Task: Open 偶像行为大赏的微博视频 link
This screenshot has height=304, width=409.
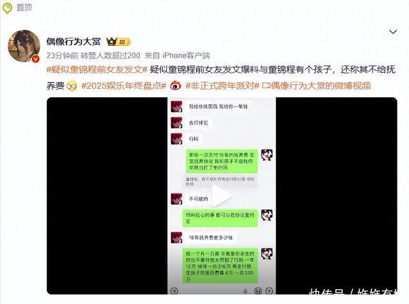Action: tap(316, 86)
